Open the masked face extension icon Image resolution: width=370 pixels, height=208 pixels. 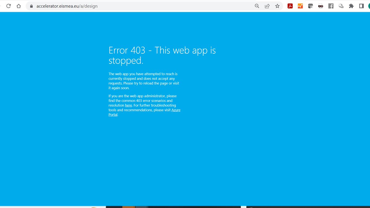click(321, 6)
